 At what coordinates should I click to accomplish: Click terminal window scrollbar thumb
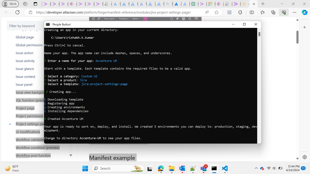259,34
